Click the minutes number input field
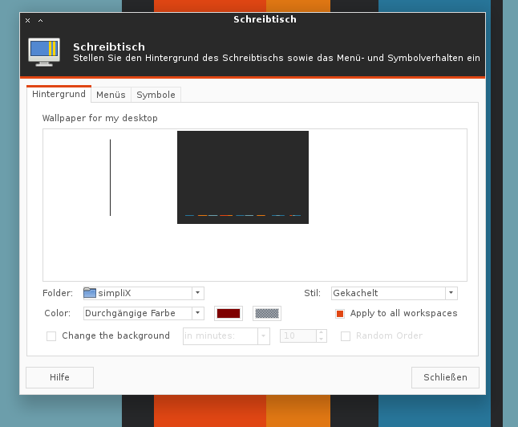Screen dimensions: 518x427 coord(297,336)
